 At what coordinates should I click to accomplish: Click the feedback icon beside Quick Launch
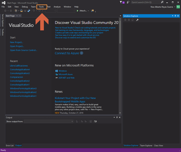(128, 2)
